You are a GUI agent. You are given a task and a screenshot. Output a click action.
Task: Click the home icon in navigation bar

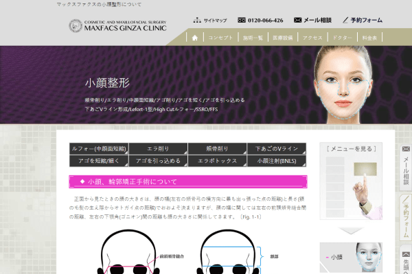coord(195,38)
